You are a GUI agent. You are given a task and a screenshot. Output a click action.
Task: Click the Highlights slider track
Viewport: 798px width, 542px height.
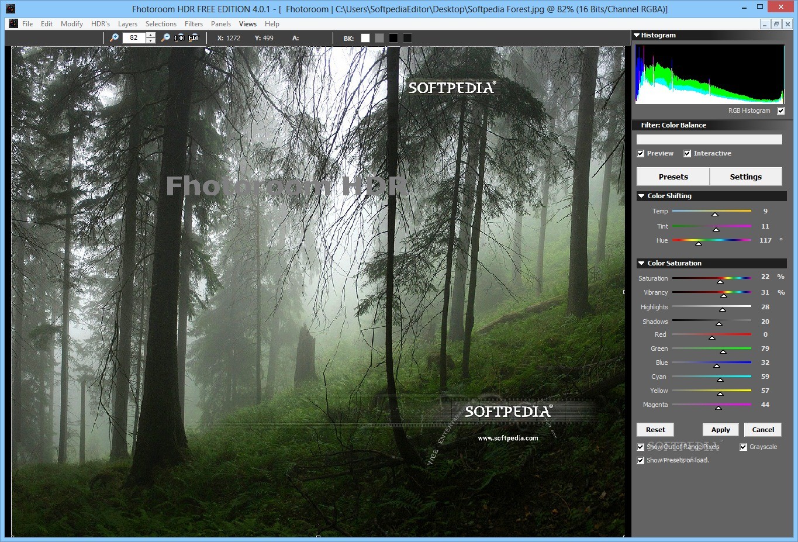(711, 306)
